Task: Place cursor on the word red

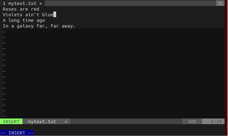Action: (x=36, y=9)
